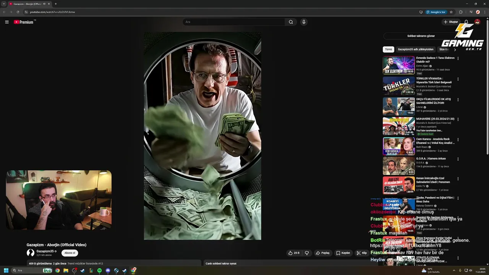Image resolution: width=489 pixels, height=275 pixels.
Task: Open Windows Start menu
Action: coord(6,270)
